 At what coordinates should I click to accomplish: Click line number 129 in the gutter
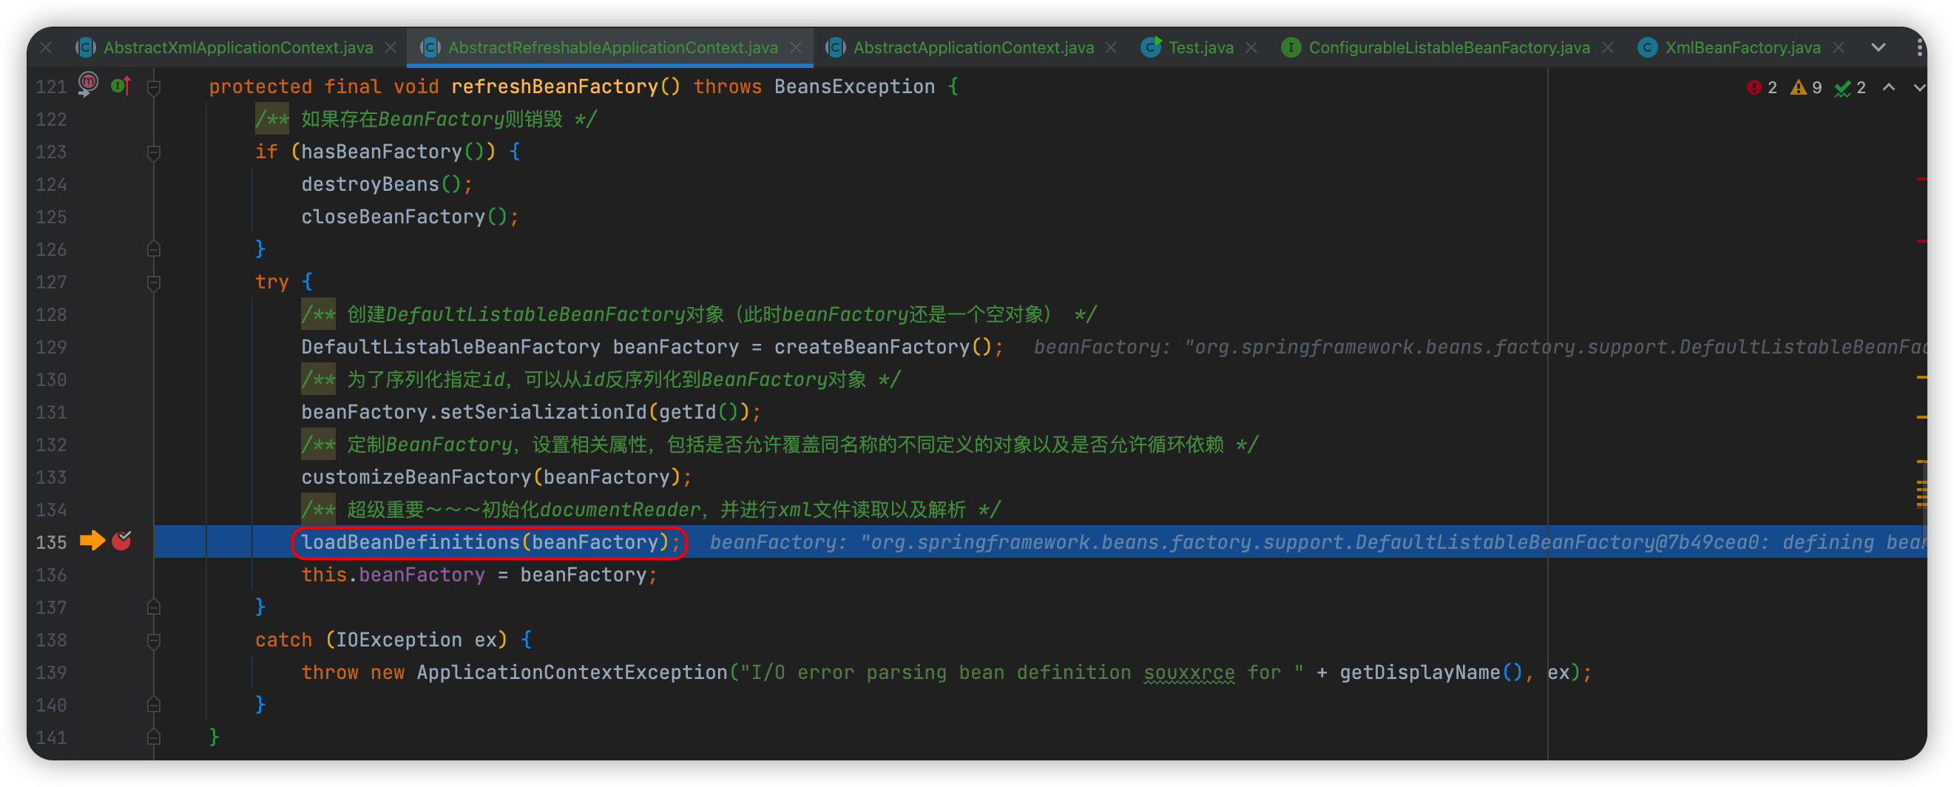pyautogui.click(x=51, y=347)
